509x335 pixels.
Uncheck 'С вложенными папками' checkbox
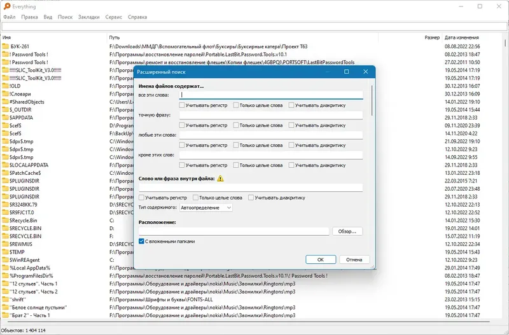[141, 242]
